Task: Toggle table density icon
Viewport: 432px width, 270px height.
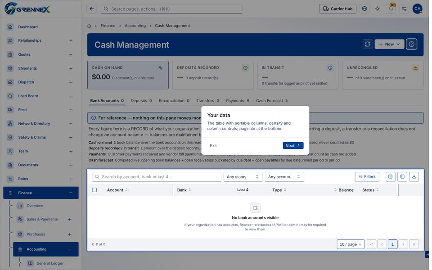Action: coord(391,176)
